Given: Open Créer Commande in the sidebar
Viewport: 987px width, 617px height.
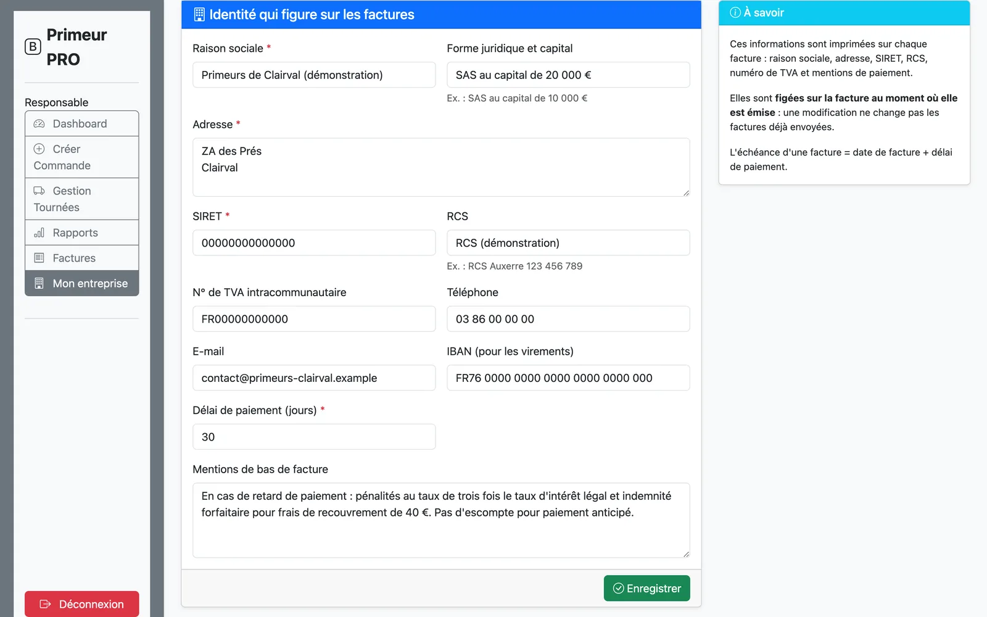Looking at the screenshot, I should 82,157.
